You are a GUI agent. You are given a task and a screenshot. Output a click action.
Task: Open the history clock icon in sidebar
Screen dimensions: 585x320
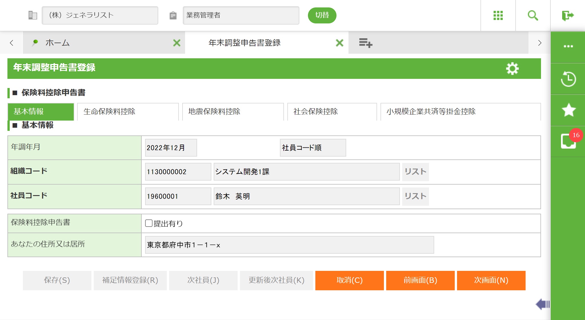point(568,79)
